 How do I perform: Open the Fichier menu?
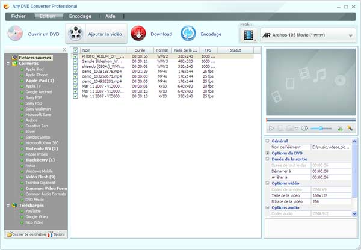[x=18, y=16]
